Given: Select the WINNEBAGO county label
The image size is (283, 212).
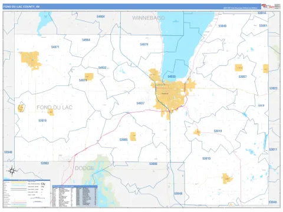Looking at the screenshot, I should coord(149,18).
